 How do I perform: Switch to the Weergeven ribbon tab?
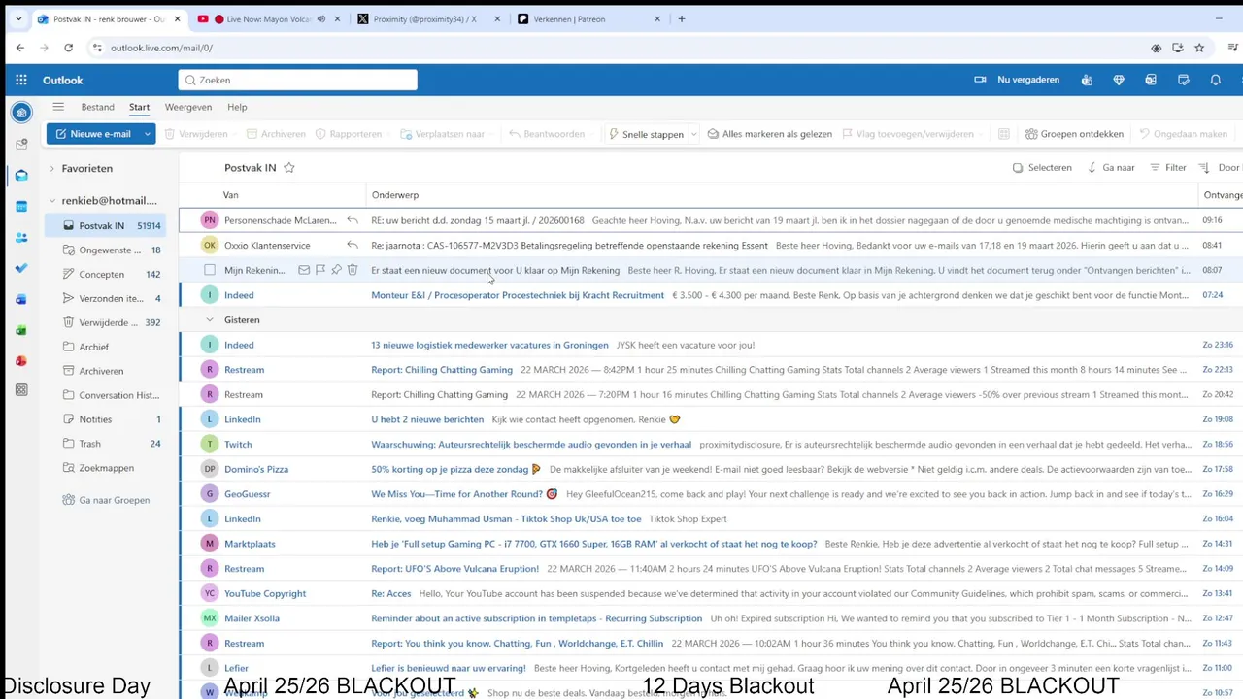[x=188, y=107]
